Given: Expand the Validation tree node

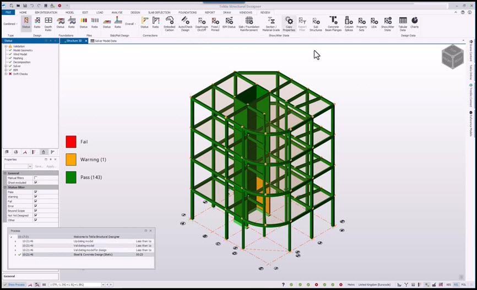Looking at the screenshot, I should point(6,46).
